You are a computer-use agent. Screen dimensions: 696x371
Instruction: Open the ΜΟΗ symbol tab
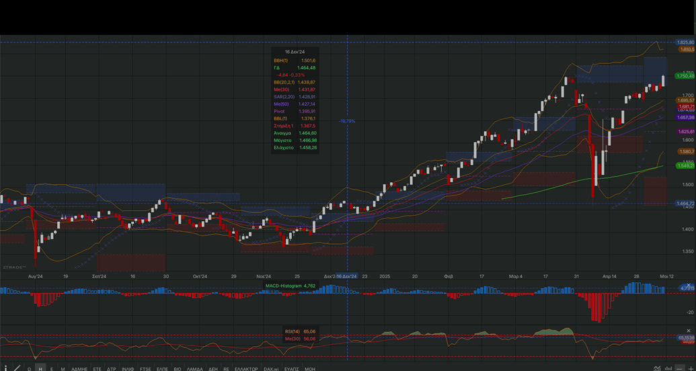pyautogui.click(x=310, y=369)
